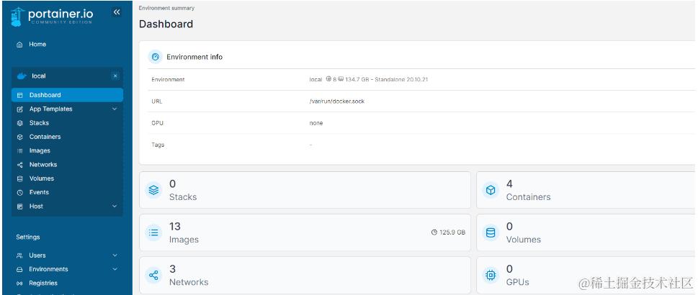Click the Stacks tile layers icon

point(153,190)
